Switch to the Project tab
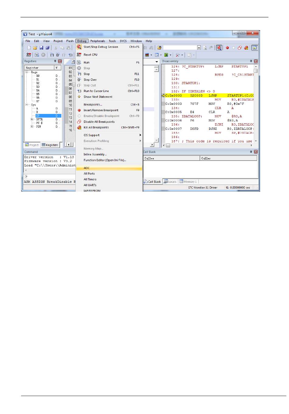The height and width of the screenshot is (414, 289). click(32, 145)
